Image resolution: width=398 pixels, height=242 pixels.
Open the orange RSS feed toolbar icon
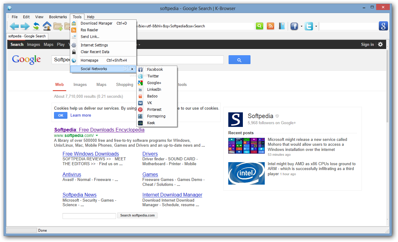pyautogui.click(x=270, y=26)
